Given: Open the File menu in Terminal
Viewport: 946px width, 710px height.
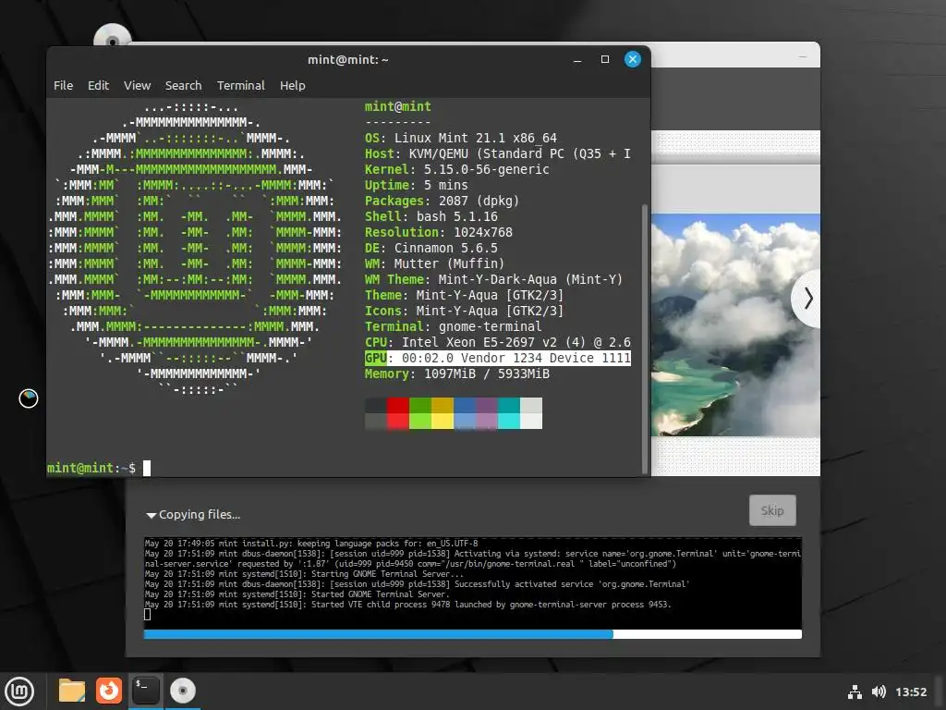Looking at the screenshot, I should point(64,86).
